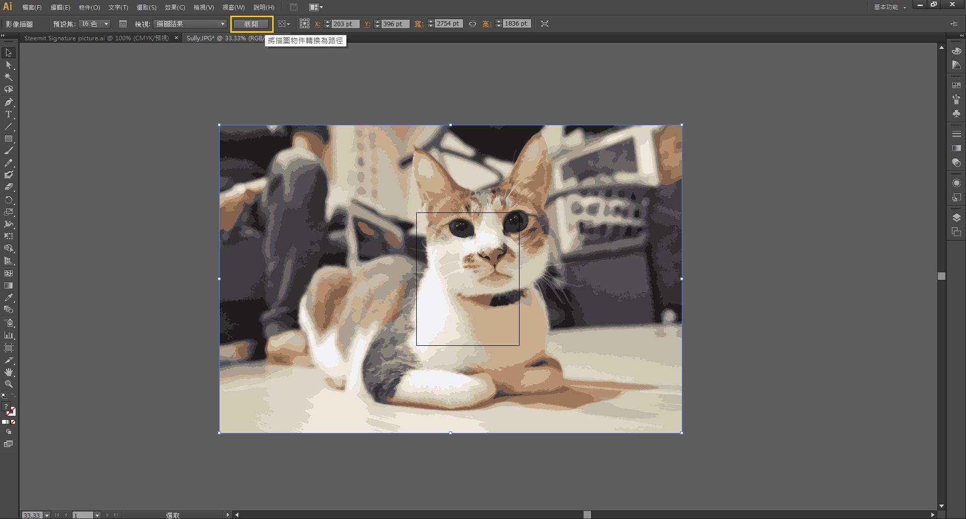Swap fill and stroke colors
The width and height of the screenshot is (966, 519).
coord(14,396)
